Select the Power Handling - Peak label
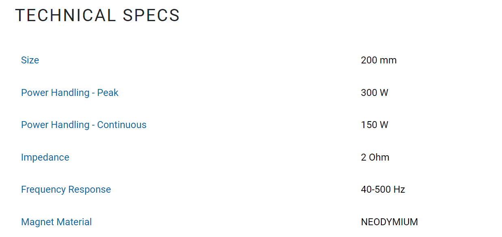Image resolution: width=502 pixels, height=237 pixels. (69, 93)
